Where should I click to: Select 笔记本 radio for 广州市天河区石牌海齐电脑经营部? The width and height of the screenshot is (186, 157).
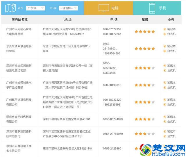point(165,29)
